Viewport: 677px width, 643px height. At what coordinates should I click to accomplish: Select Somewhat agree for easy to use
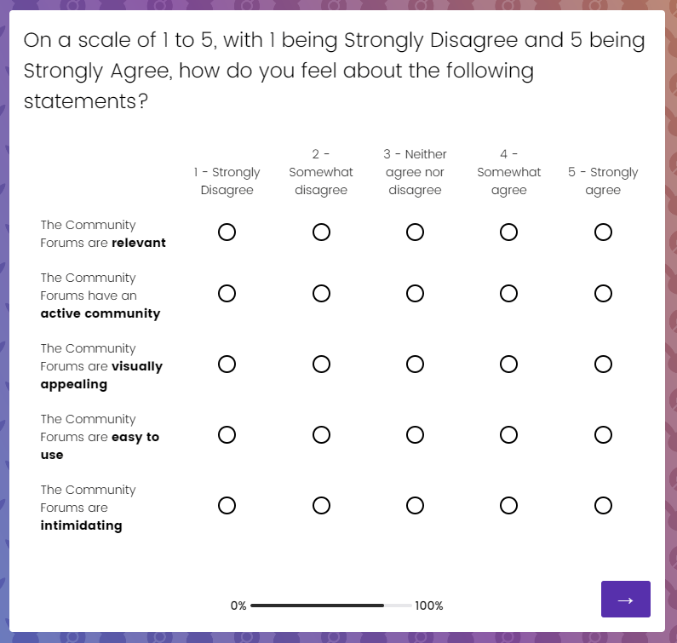point(508,435)
